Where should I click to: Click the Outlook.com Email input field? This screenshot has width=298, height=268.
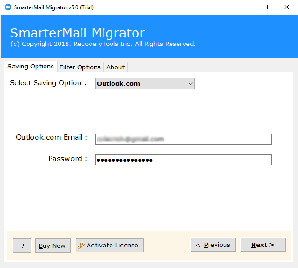point(183,139)
